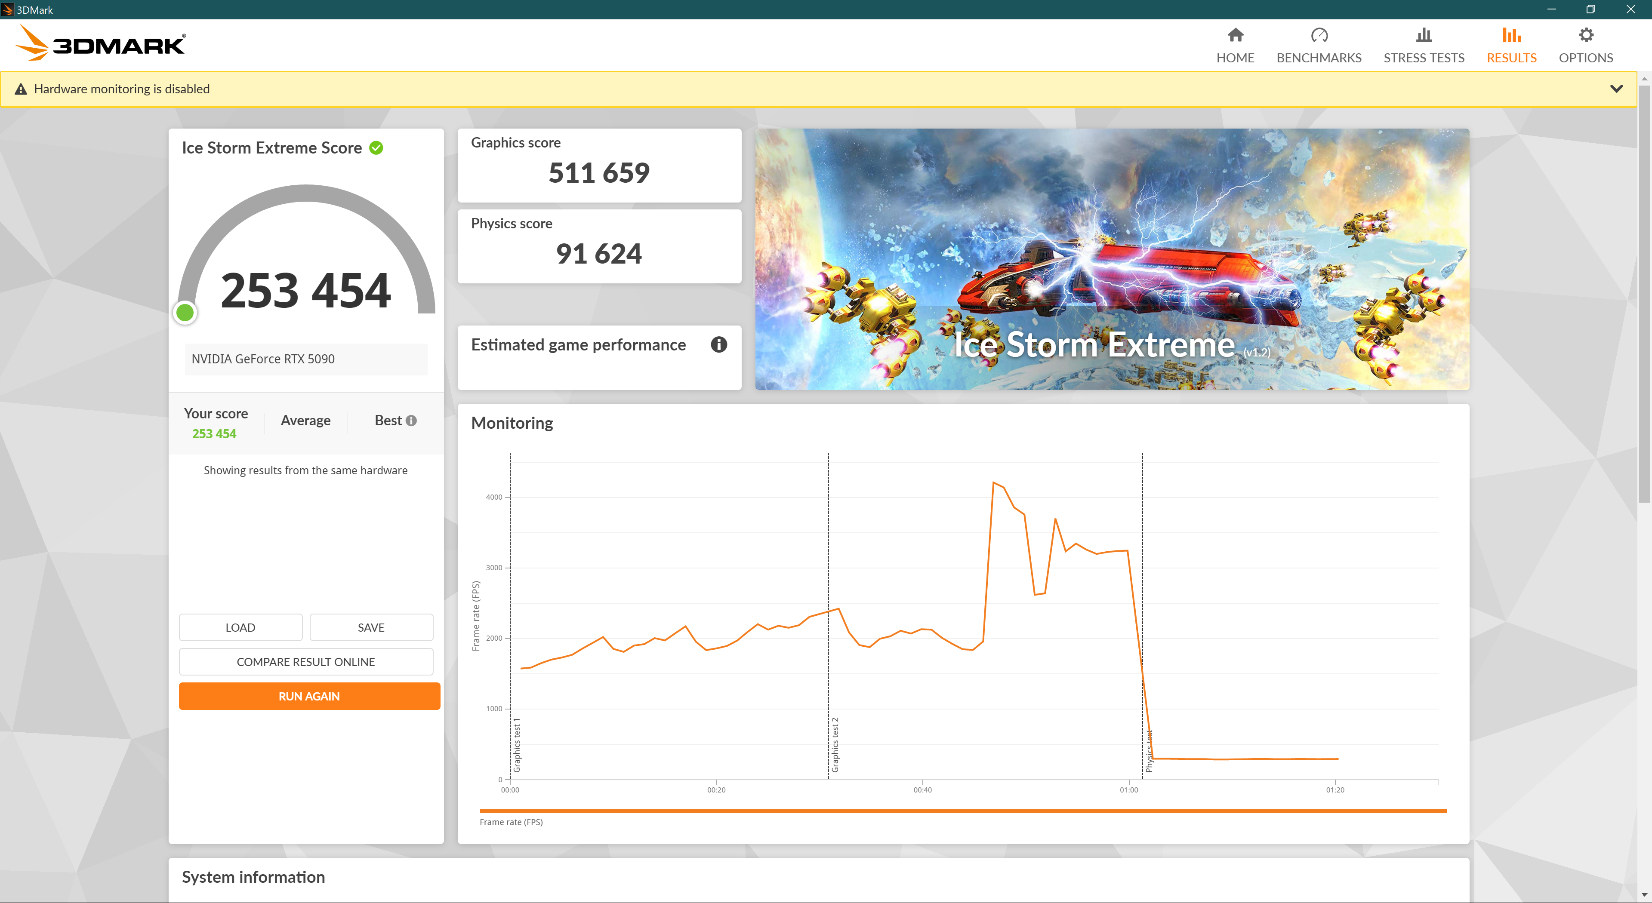
Task: Open the Options gear icon
Action: pyautogui.click(x=1586, y=34)
